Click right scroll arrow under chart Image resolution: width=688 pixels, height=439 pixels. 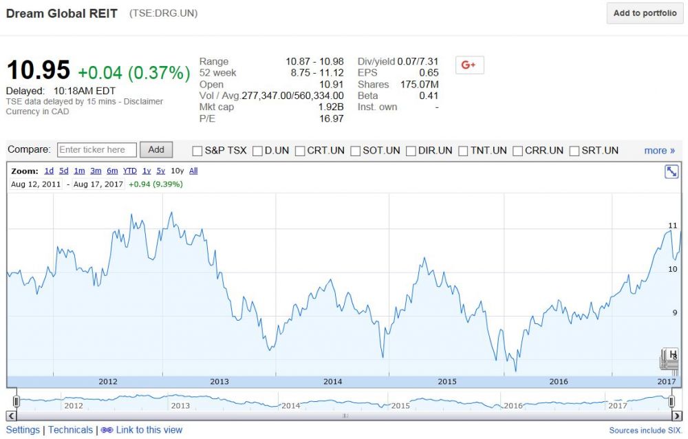coord(676,416)
